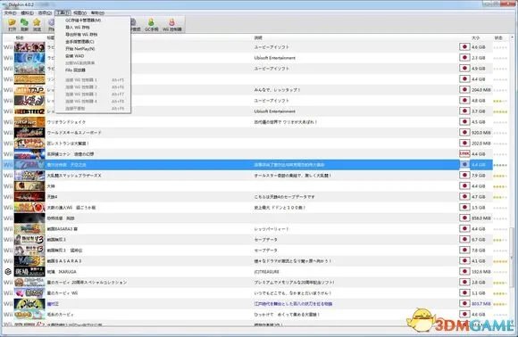518x337 pixels.
Task: Click banner of 星のカービィ Wii row
Action: (x=29, y=292)
